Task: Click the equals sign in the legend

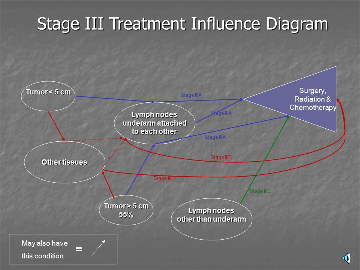Action: [x=79, y=249]
